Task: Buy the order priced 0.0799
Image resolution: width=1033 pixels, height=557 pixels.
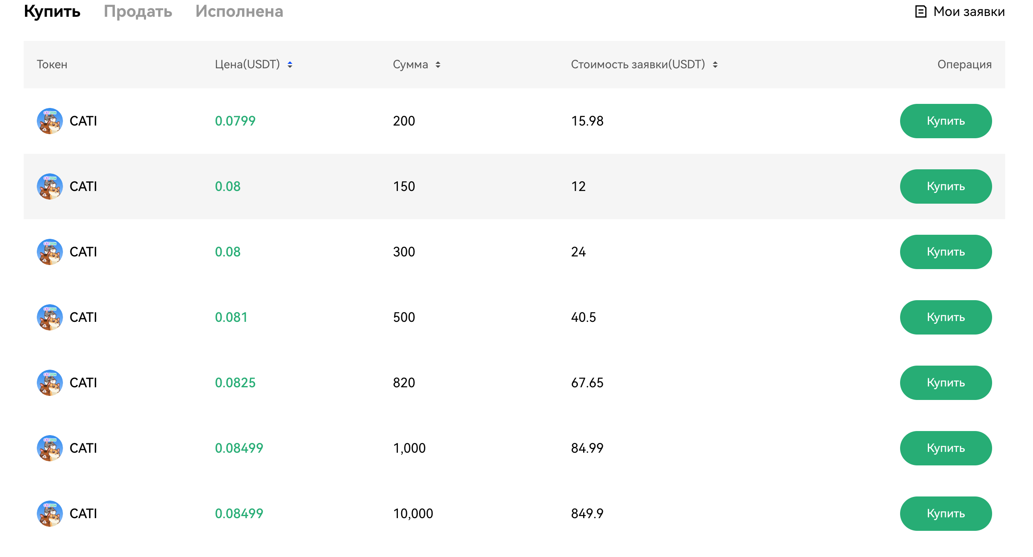Action: tap(946, 121)
